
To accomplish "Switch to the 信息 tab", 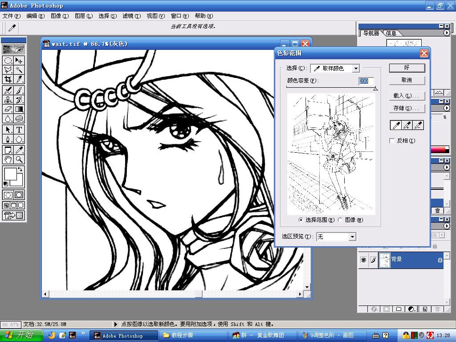I will pos(391,33).
